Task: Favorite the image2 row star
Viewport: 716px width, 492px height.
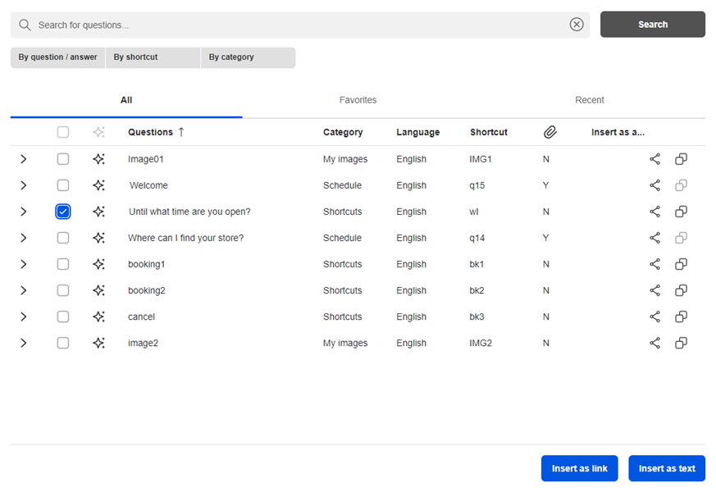Action: (x=98, y=343)
